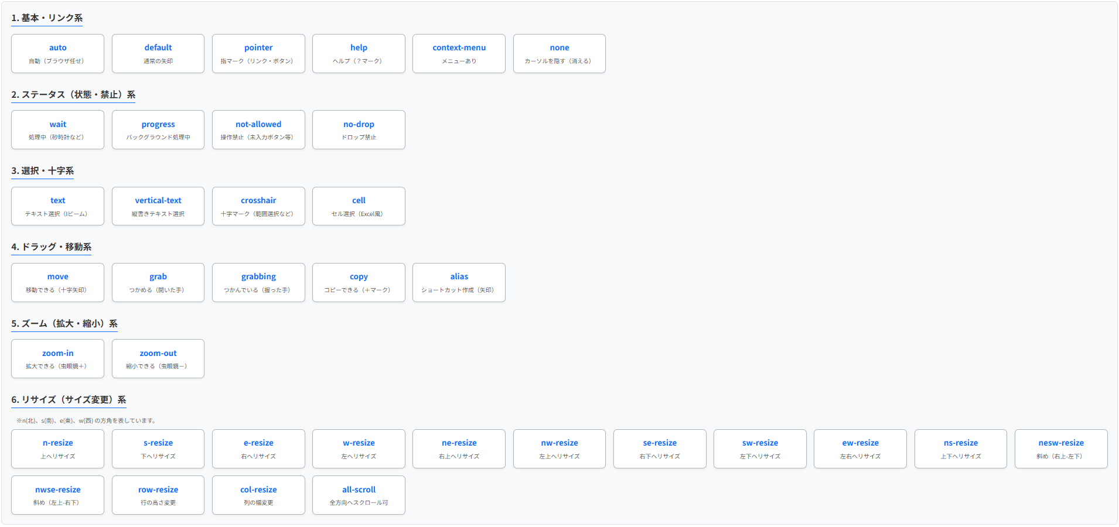The image size is (1119, 527).
Task: Select the pointer cursor sample
Action: click(258, 53)
